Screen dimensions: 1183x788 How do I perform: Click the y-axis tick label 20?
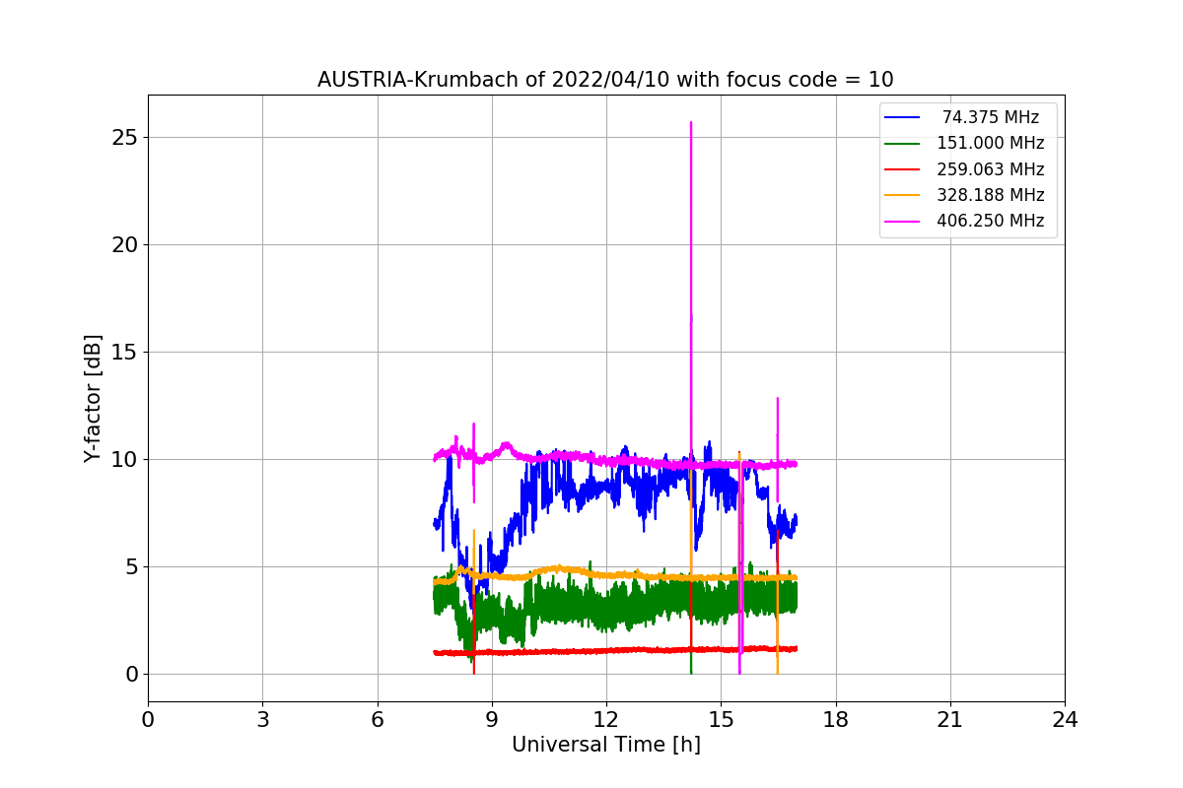(124, 244)
